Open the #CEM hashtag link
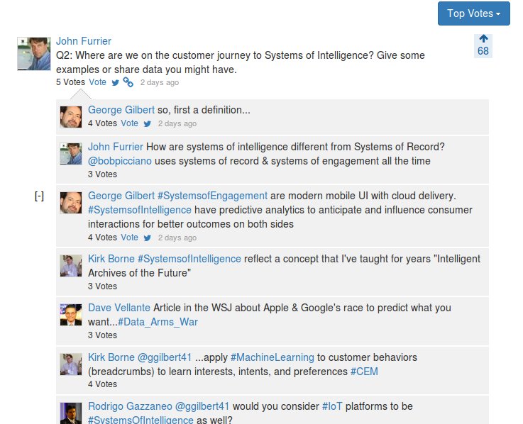This screenshot has height=424, width=523. coord(364,372)
